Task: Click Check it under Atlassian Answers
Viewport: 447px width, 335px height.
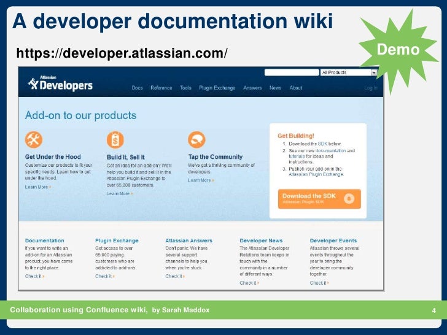Action: coord(175,276)
